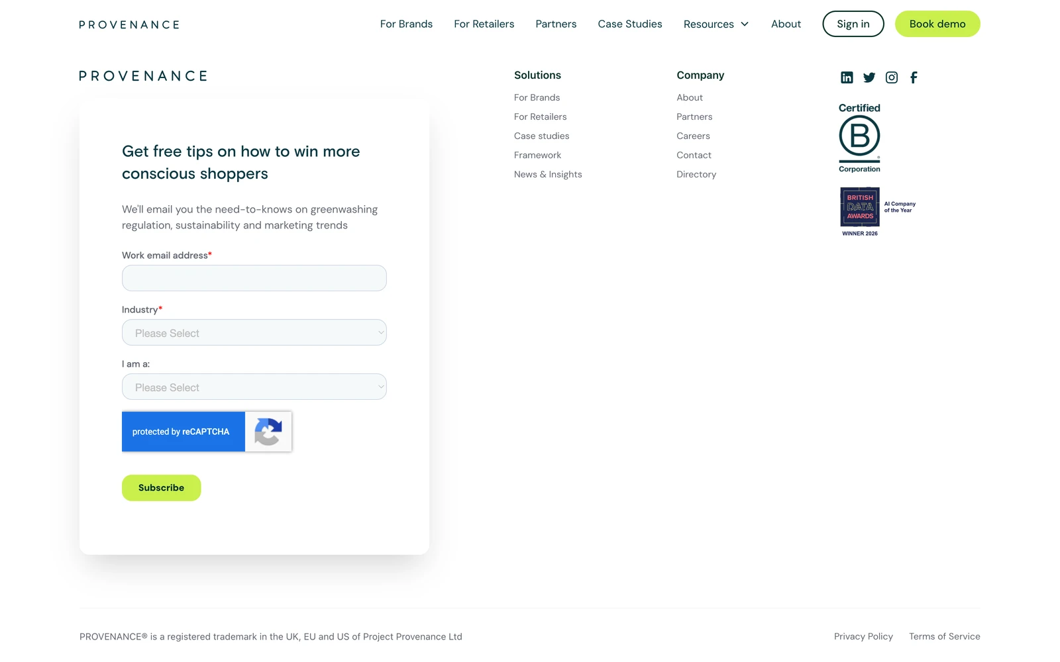
Task: Open the Instagram social icon
Action: (x=892, y=77)
